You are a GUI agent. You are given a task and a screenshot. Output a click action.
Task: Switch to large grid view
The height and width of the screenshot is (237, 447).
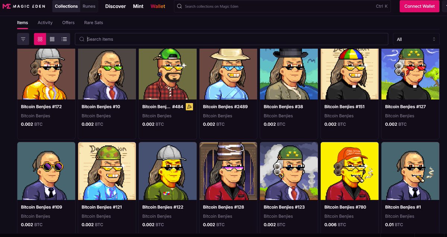tap(40, 39)
